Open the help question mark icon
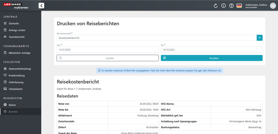Screen dimensions: 278x134 pyautogui.click(x=231, y=6)
